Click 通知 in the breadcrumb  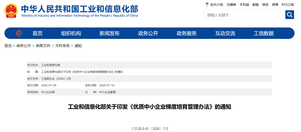pos(78,46)
